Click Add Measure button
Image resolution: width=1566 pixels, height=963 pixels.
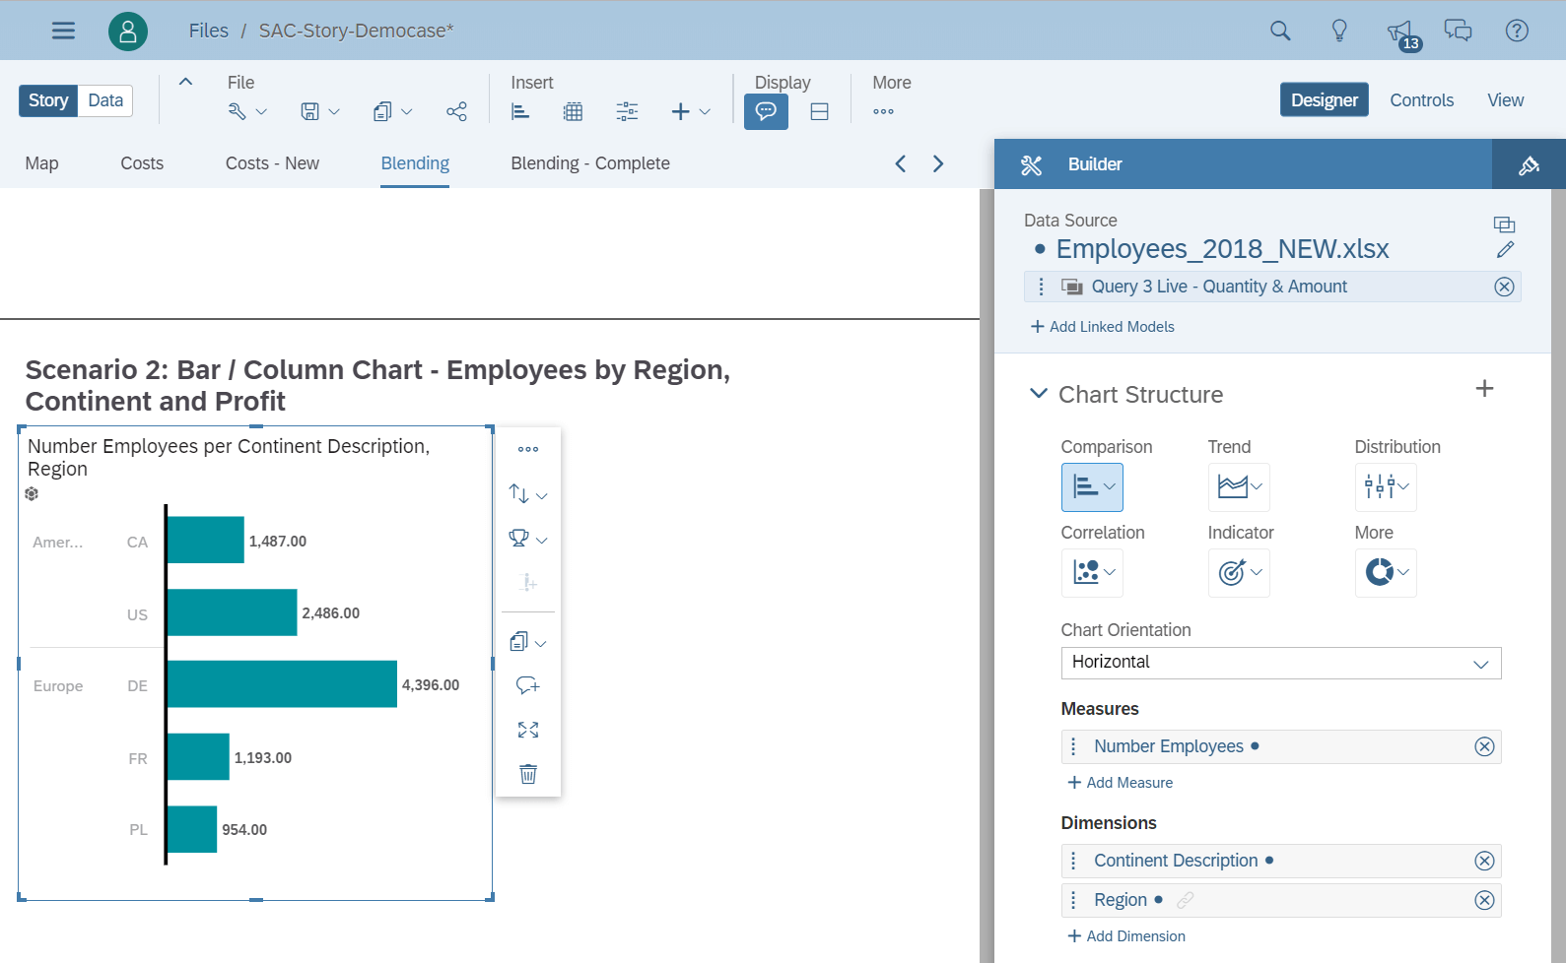click(1120, 783)
